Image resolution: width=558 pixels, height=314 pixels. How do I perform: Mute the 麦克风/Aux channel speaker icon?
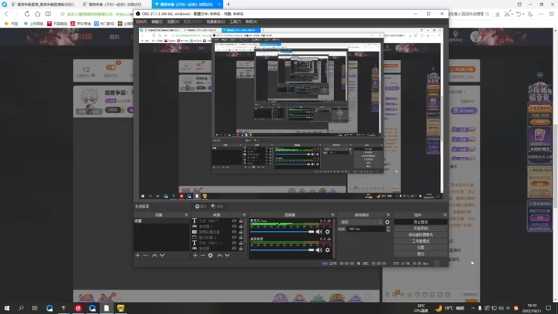(319, 232)
